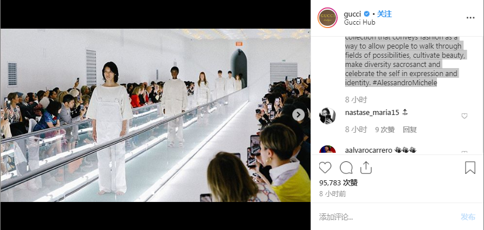Open nastase_maria15 avatar thumbnail
Screen dimensions: 484x230
coord(327,116)
